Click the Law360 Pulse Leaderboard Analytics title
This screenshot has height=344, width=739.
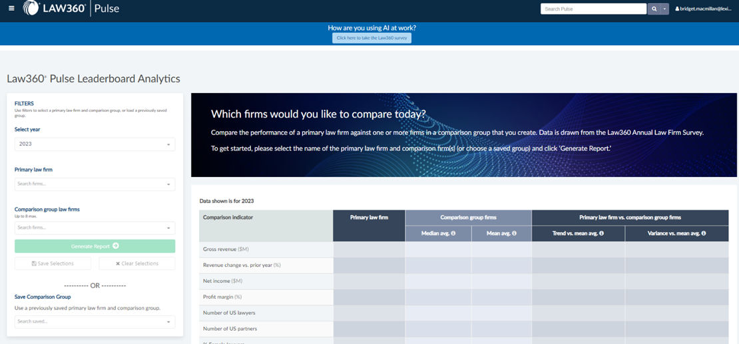point(94,79)
